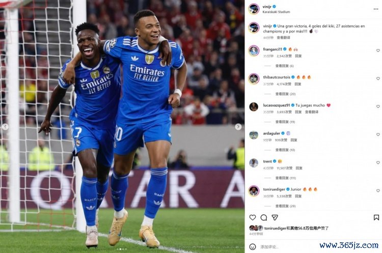The width and height of the screenshot is (382, 253).
Task: Expand replies under trent's comment
Action: [285, 178]
